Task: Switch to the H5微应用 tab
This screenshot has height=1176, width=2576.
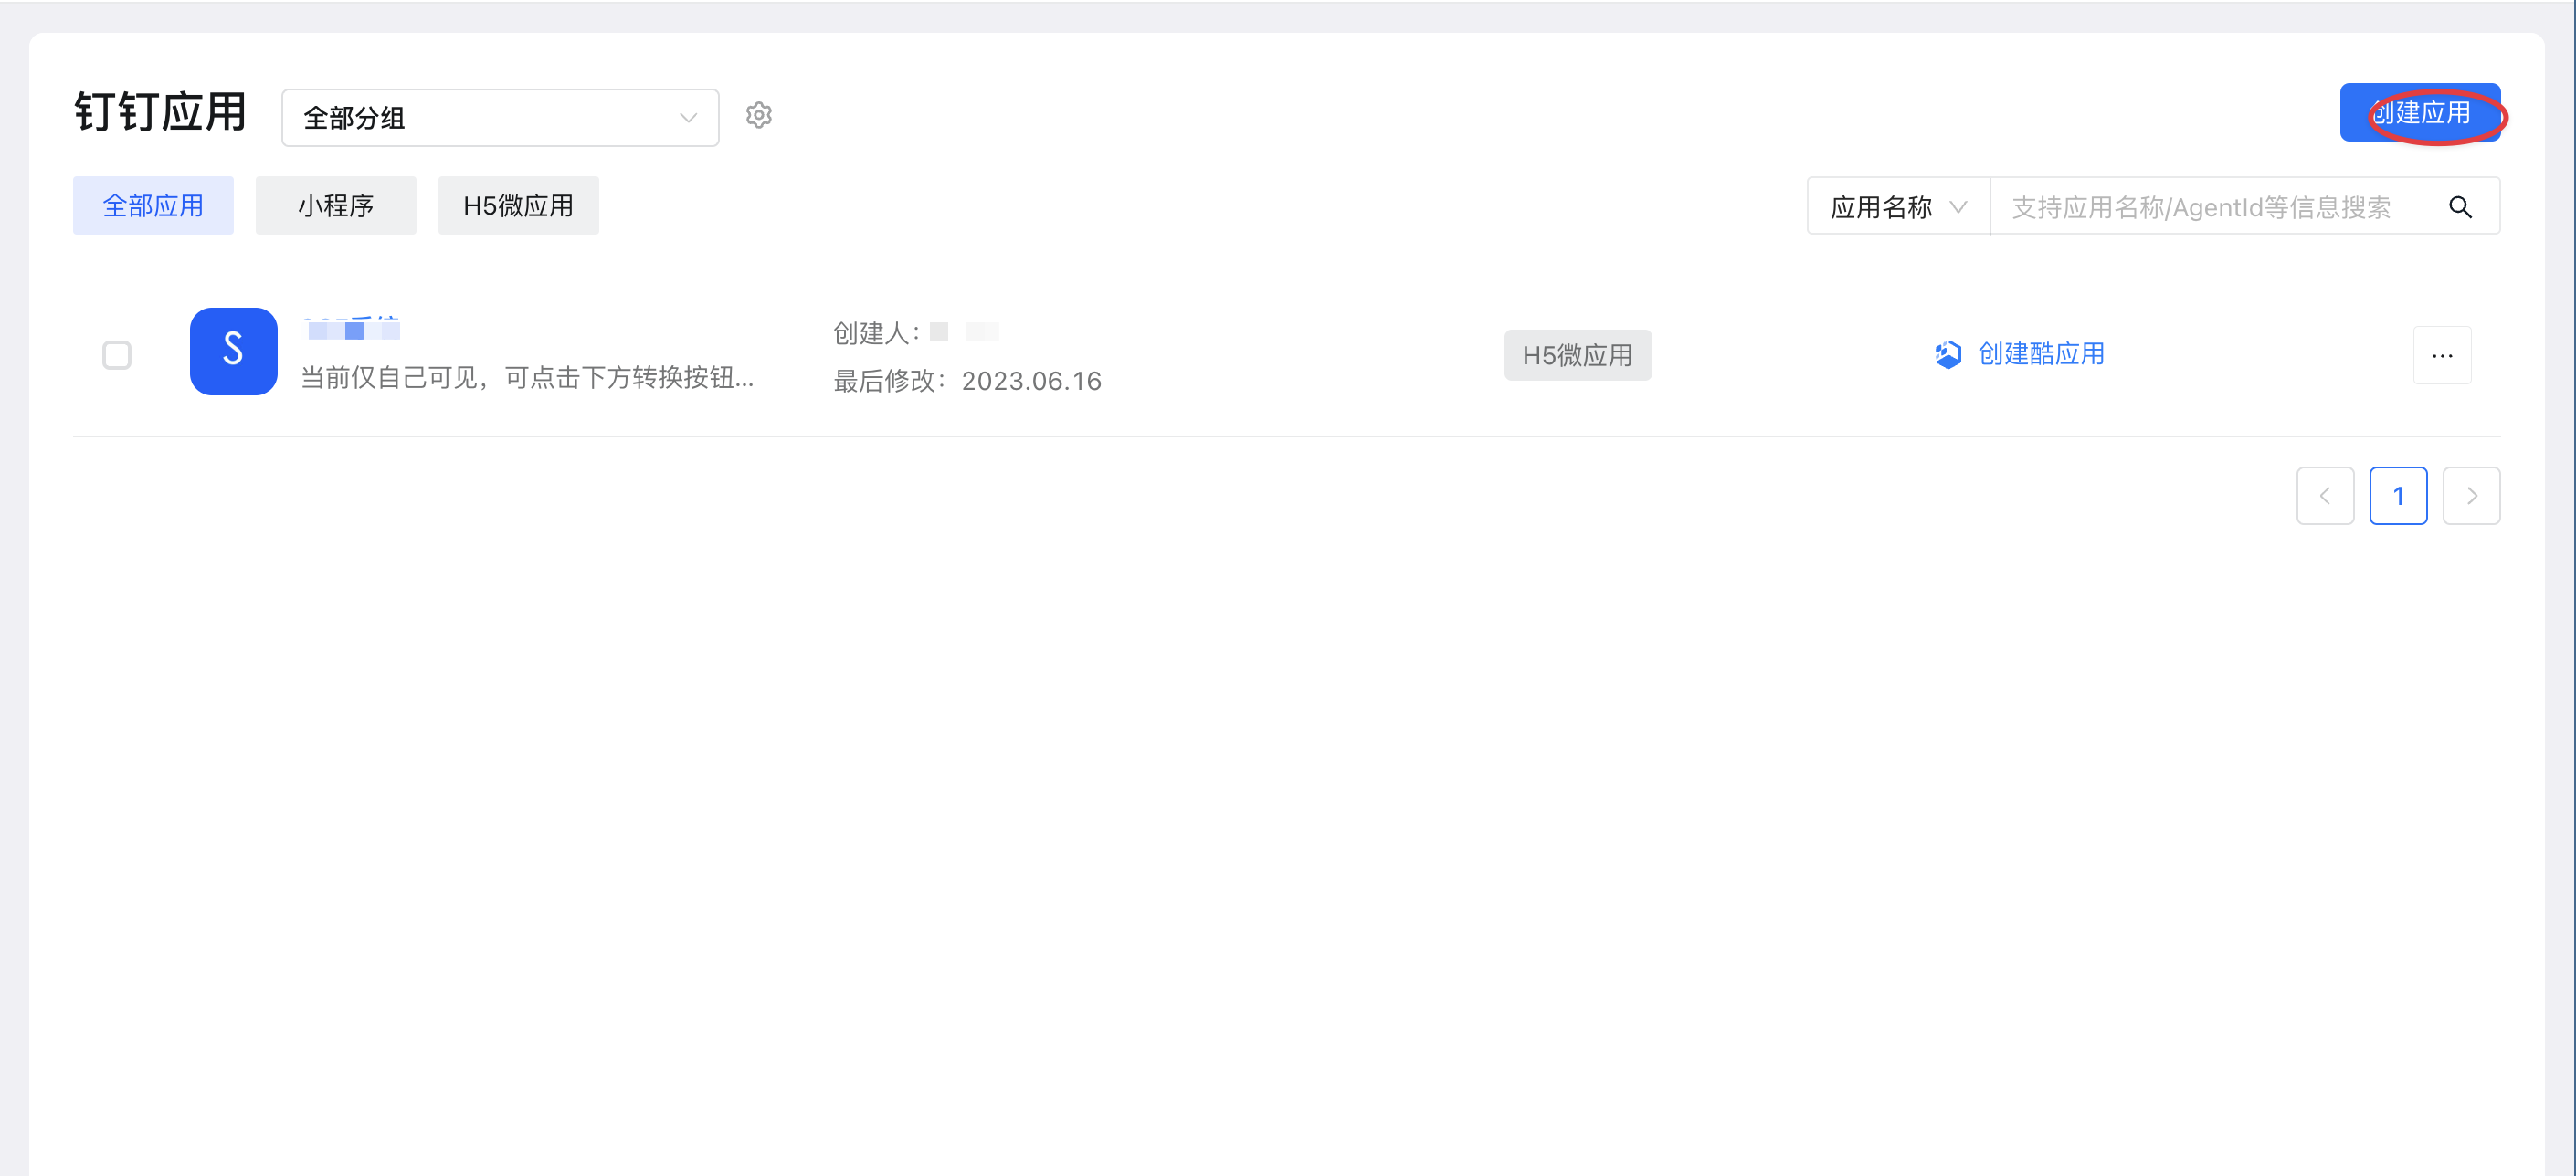Action: 518,205
